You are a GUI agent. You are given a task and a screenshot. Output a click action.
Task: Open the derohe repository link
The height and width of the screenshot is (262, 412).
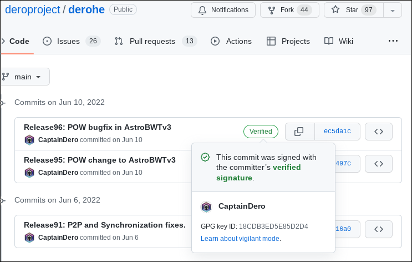[x=87, y=10]
